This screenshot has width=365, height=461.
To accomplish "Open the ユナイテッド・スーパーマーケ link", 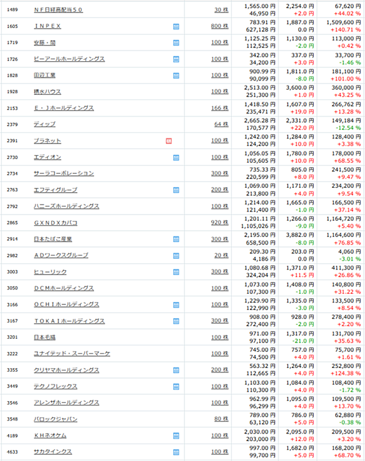I will point(72,354).
